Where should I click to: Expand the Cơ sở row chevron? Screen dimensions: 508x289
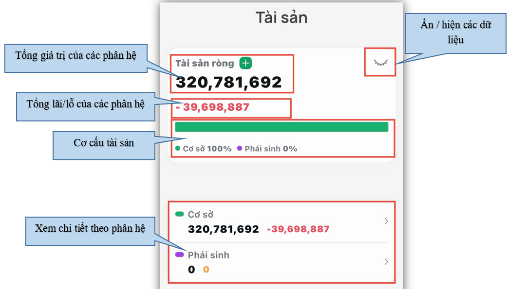click(x=386, y=221)
